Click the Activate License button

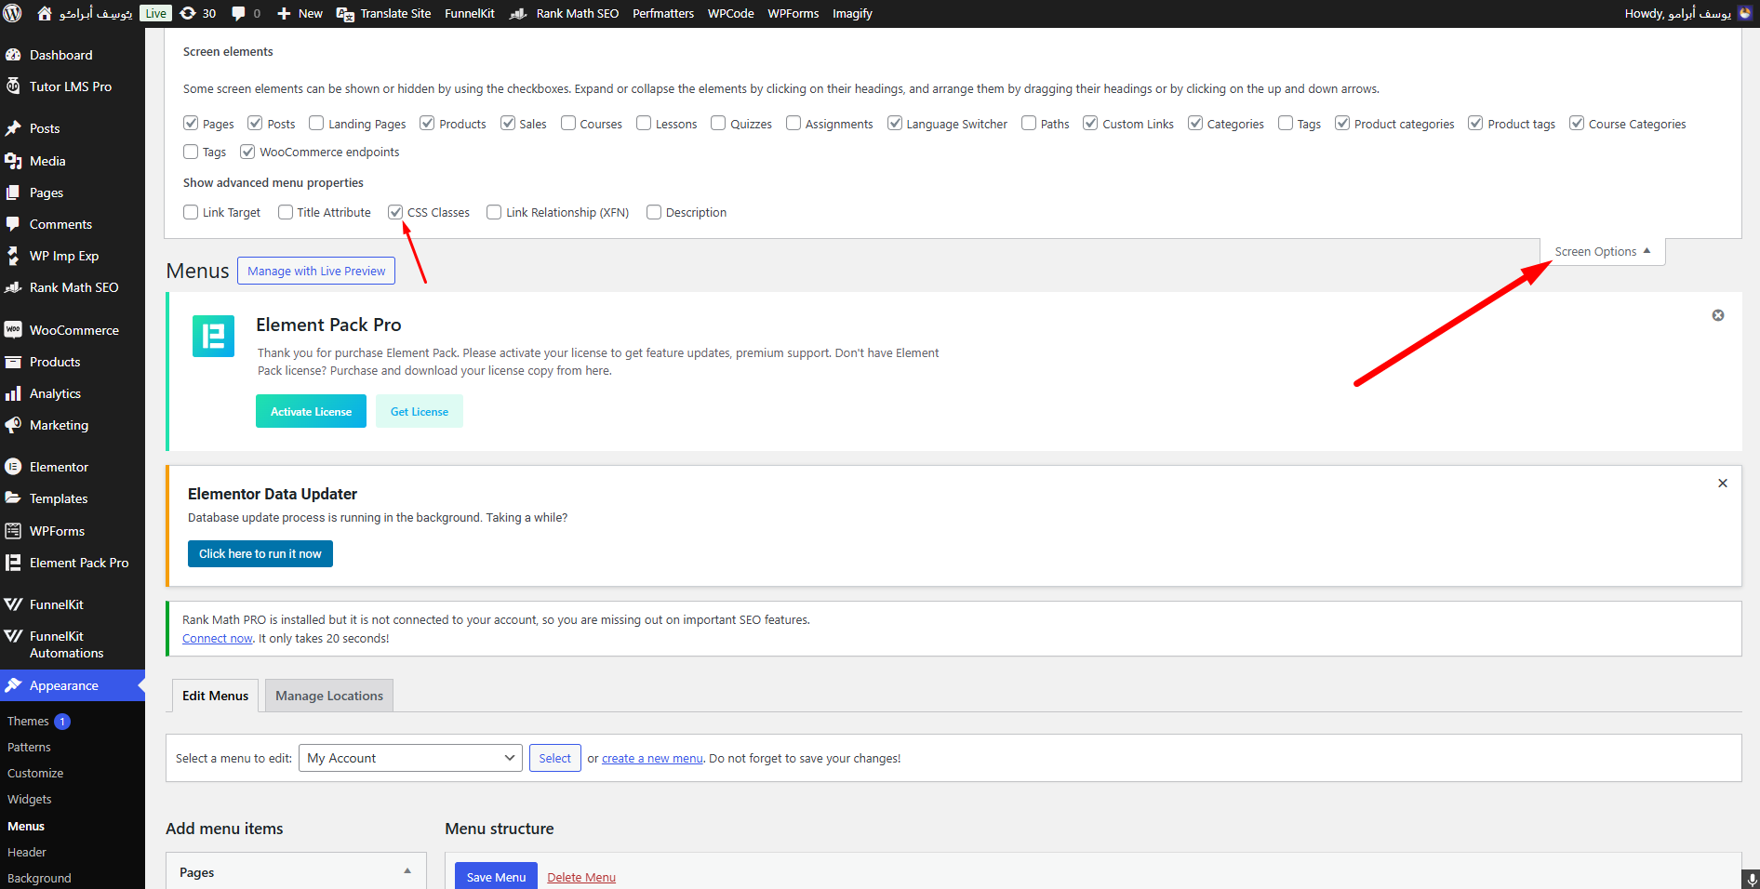[x=311, y=412]
